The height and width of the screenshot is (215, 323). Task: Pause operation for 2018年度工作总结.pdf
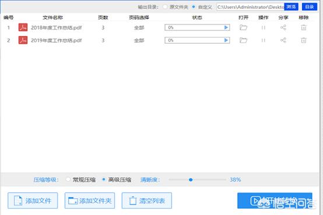click(264, 27)
